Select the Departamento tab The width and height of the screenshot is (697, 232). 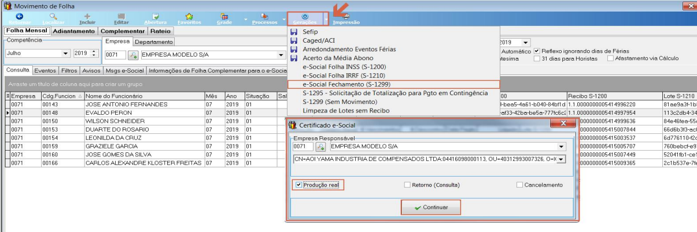[154, 42]
